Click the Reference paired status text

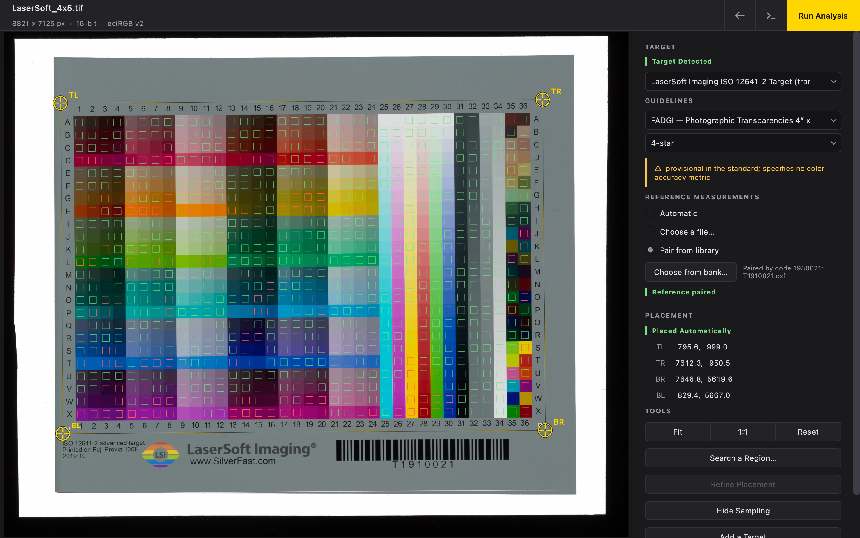(684, 292)
